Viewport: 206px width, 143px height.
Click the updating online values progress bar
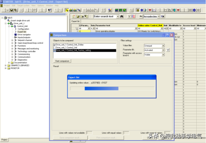pyautogui.click(x=112, y=89)
